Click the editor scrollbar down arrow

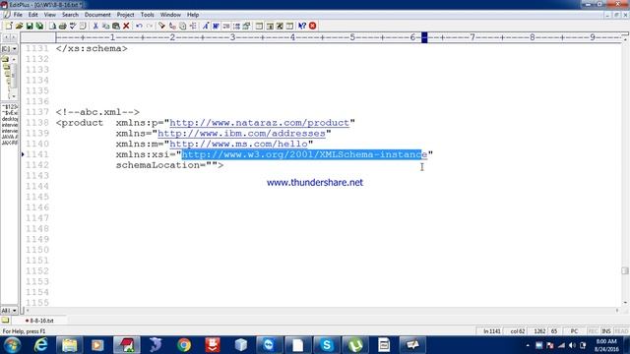[x=625, y=303]
